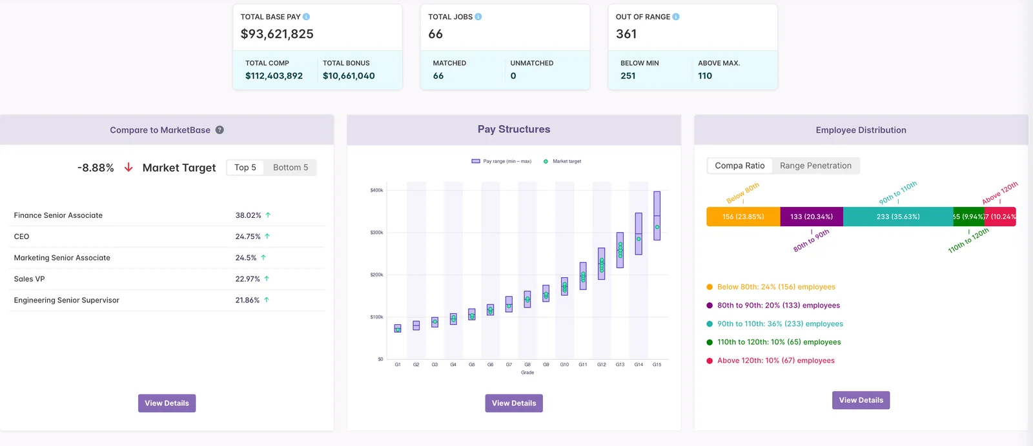Click up arrow next to 22.97%
Screen dimensions: 1033x446
click(267, 279)
